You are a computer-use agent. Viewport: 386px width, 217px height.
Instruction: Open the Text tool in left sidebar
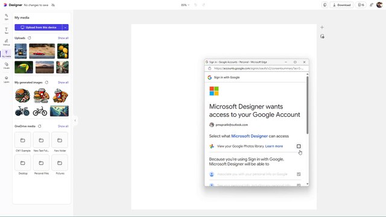coord(7,31)
